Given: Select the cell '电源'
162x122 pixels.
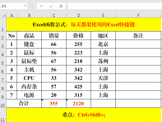Looking at the screenshot, I should tap(29, 95).
